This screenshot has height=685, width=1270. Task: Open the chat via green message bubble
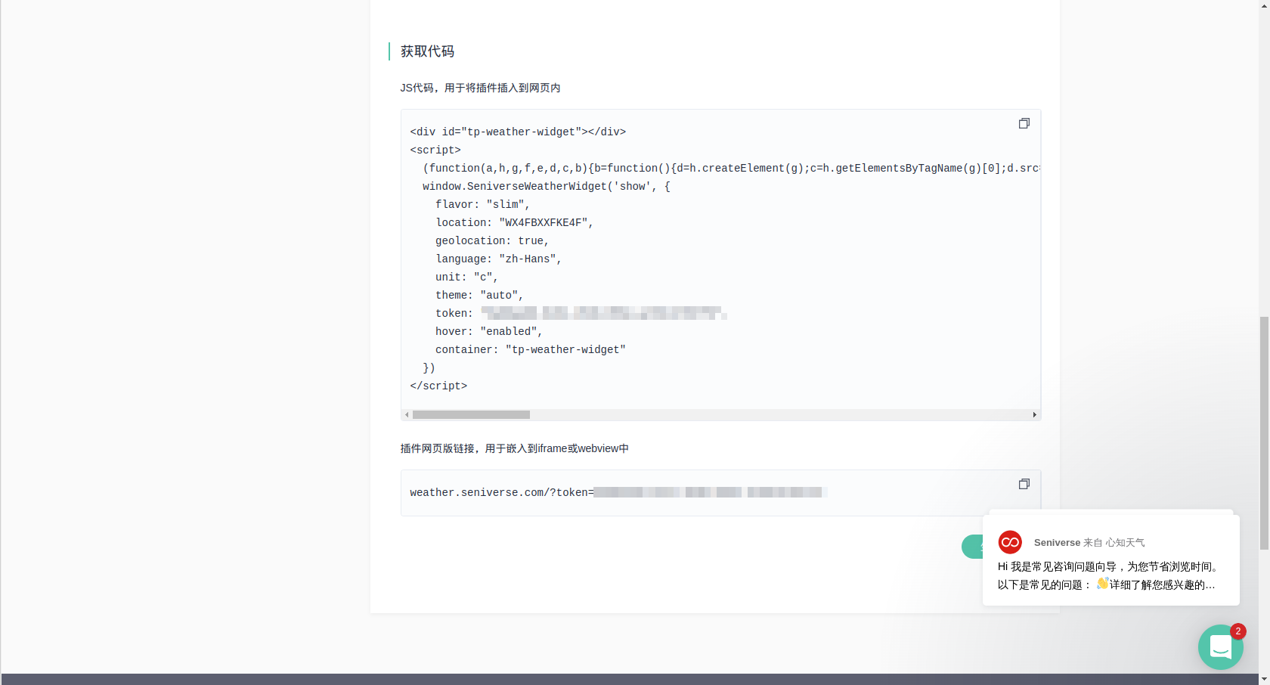[x=1220, y=646]
